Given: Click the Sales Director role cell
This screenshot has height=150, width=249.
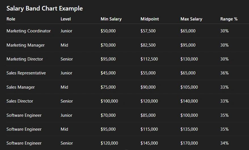Looking at the screenshot, I should tap(20, 101).
